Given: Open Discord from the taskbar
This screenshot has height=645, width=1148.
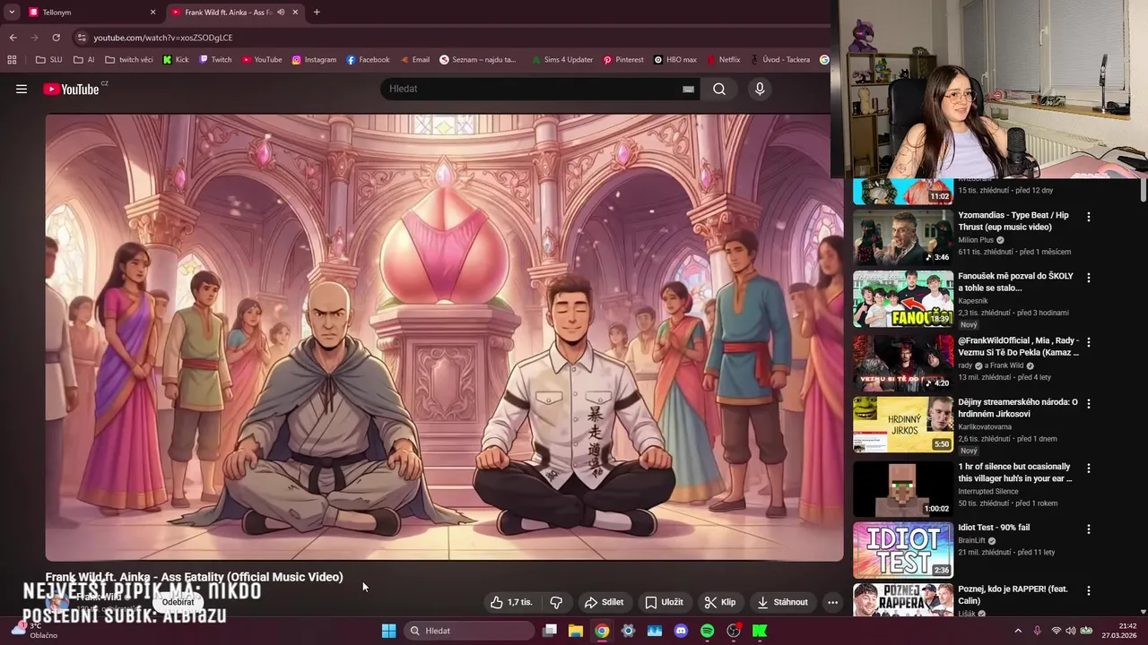Looking at the screenshot, I should [681, 631].
